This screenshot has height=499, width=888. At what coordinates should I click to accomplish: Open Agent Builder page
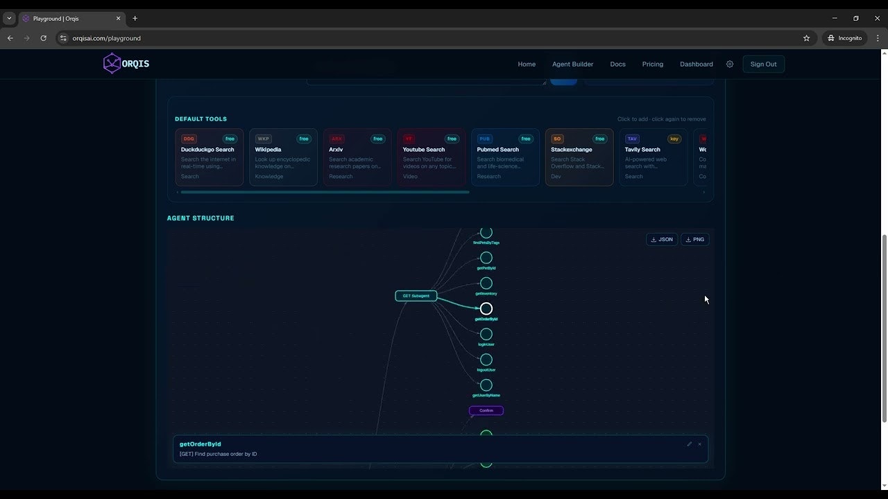(x=572, y=64)
